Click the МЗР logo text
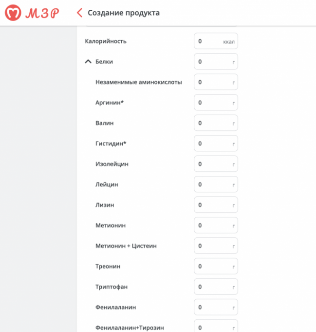316x332 pixels. pos(42,13)
